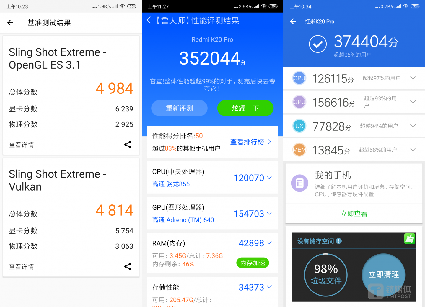Viewport: 425px width, 307px height.
Task: Tap the Redmi K20 Pro device name
Action: (x=212, y=39)
